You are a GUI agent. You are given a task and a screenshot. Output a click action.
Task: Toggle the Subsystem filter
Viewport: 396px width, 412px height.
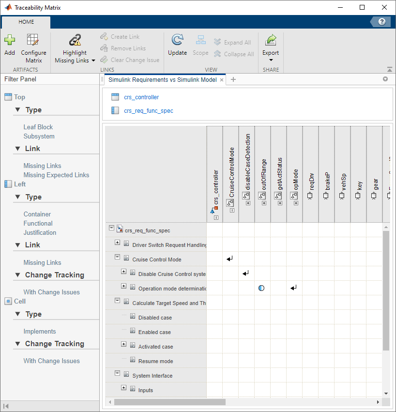(x=39, y=137)
